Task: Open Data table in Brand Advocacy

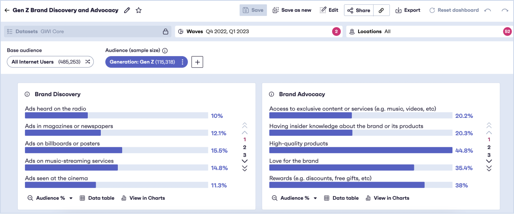Action: click(342, 198)
